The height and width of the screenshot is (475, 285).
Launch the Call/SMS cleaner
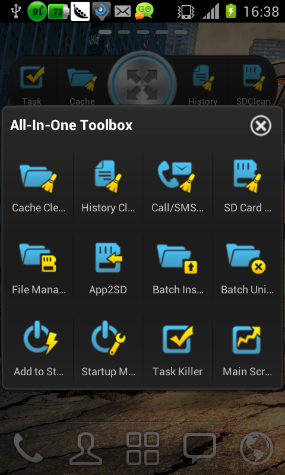coord(178,188)
